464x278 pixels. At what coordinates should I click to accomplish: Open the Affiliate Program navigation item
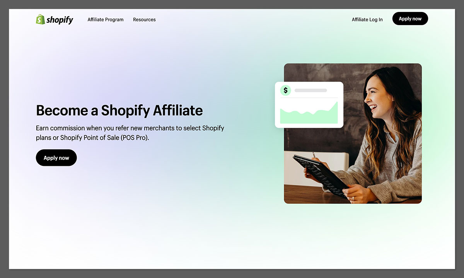point(105,19)
